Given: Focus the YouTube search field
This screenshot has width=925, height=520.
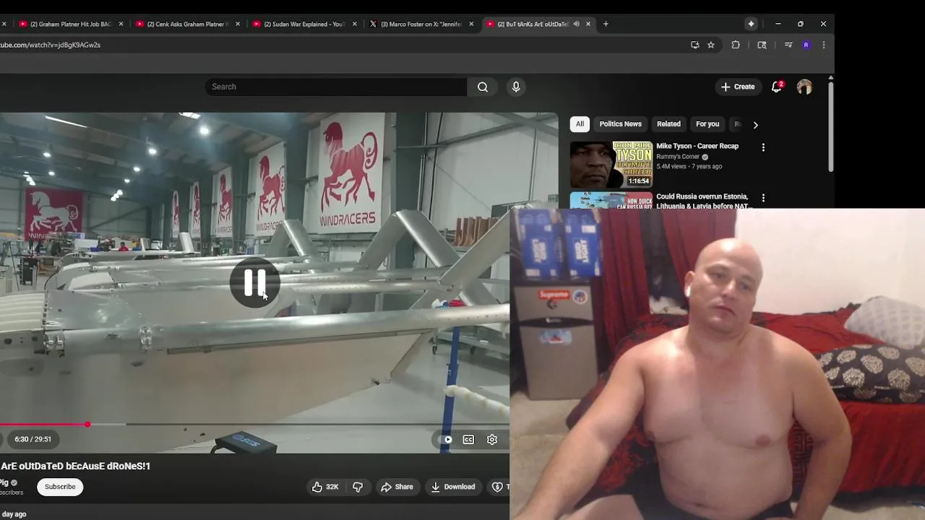Looking at the screenshot, I should [336, 87].
